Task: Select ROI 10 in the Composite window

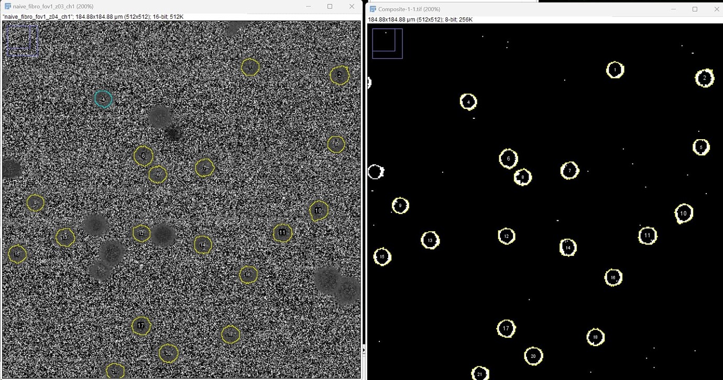Action: click(x=683, y=213)
